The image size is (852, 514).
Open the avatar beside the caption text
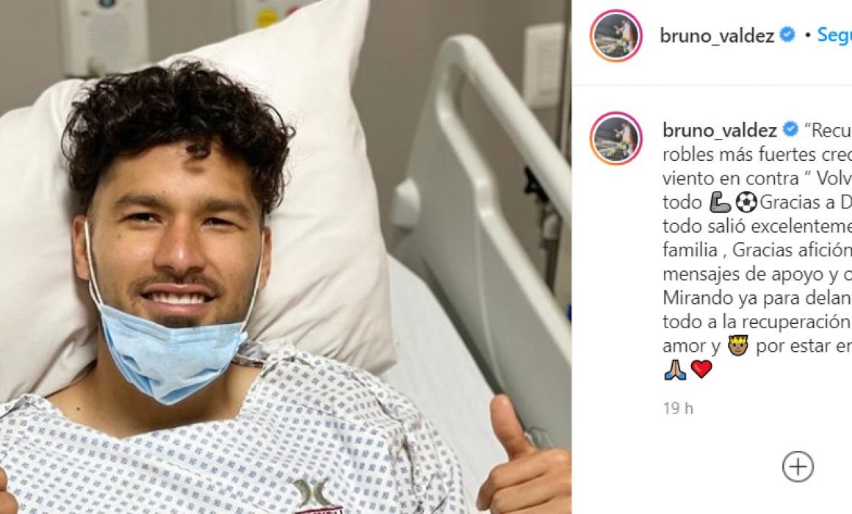(616, 138)
